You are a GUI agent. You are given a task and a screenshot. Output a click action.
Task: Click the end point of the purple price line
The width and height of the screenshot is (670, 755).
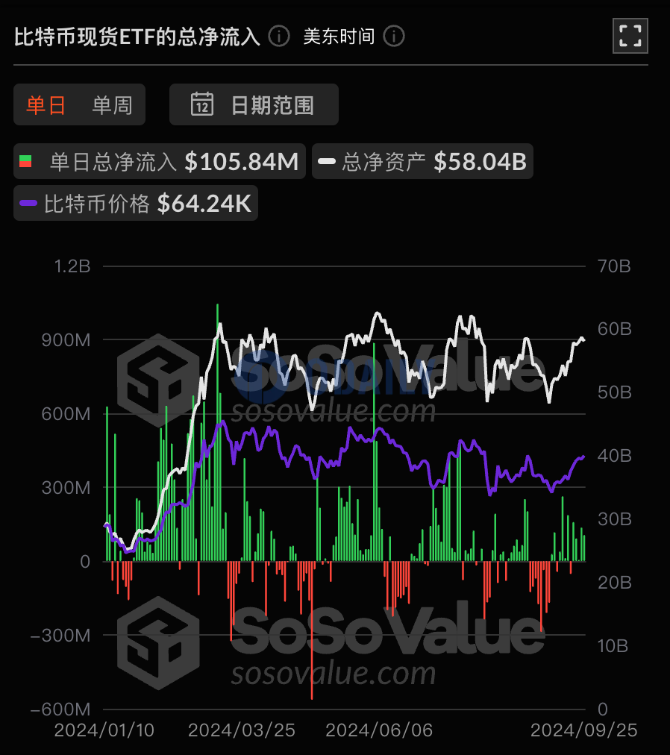583,457
